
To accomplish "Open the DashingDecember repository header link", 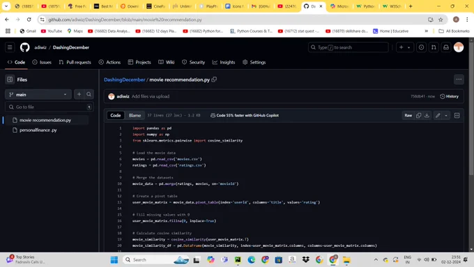I will (70, 47).
